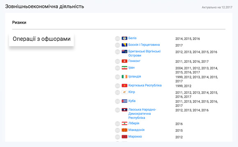Click the globe icon beside Боснія і Герцеговина

click(x=117, y=45)
